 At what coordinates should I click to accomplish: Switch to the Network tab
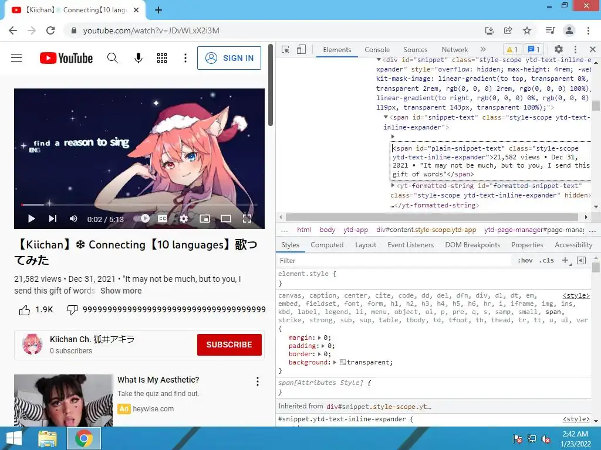[x=455, y=50]
